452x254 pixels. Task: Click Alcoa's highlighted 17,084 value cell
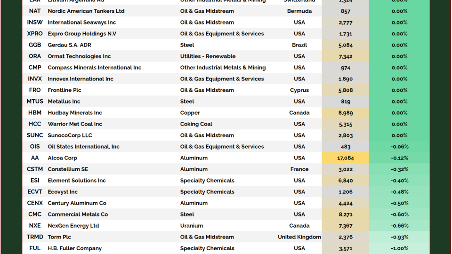pos(345,158)
